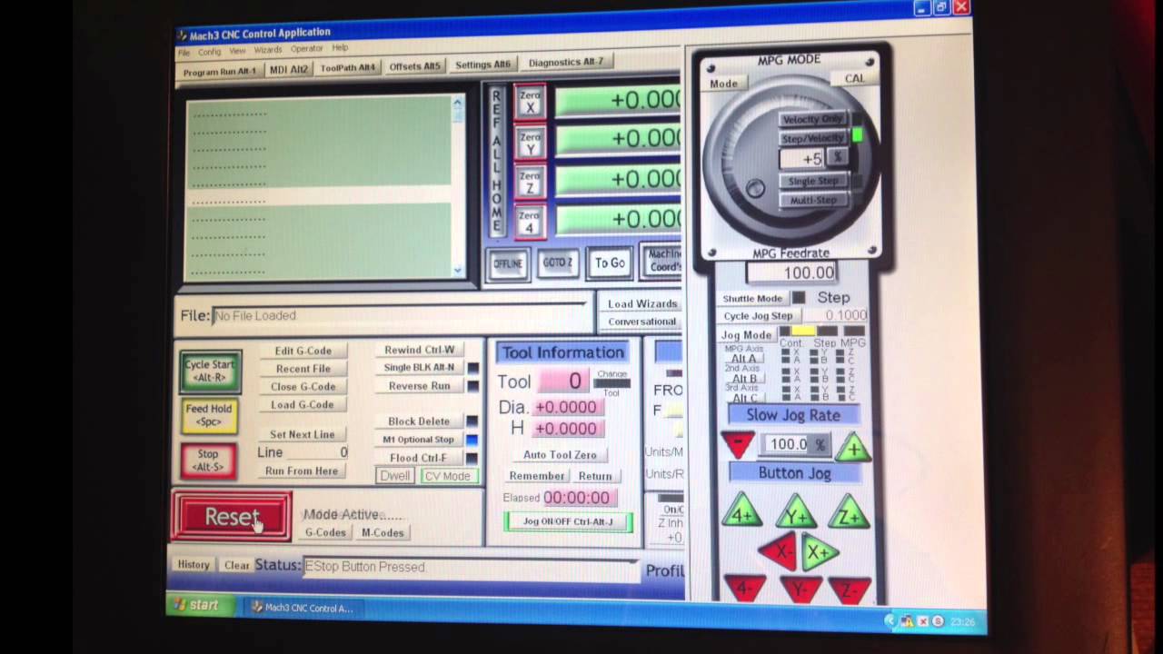Click Edit G-Code button
The width and height of the screenshot is (1163, 654).
click(303, 351)
